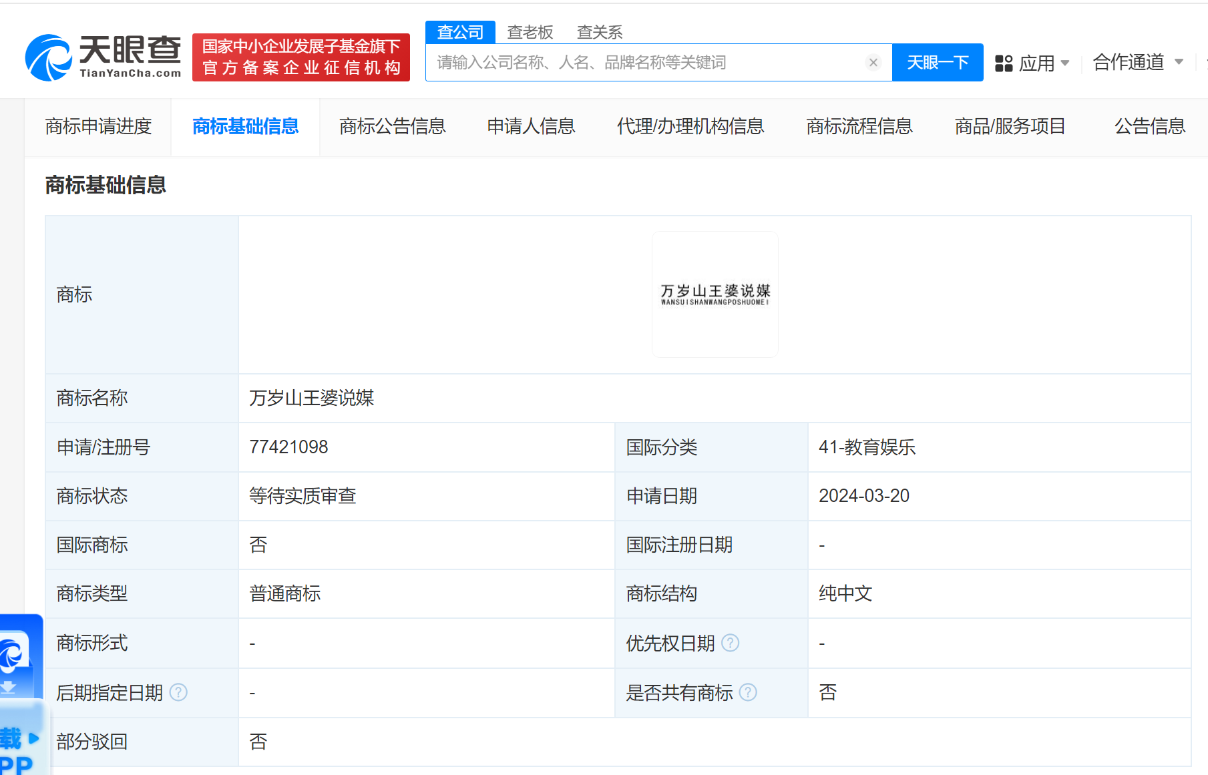The image size is (1208, 775).
Task: Click the Tianyancha logo
Action: tap(103, 57)
